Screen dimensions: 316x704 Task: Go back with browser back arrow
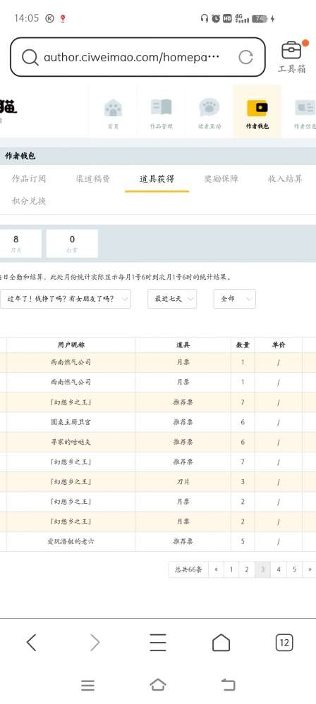click(31, 643)
